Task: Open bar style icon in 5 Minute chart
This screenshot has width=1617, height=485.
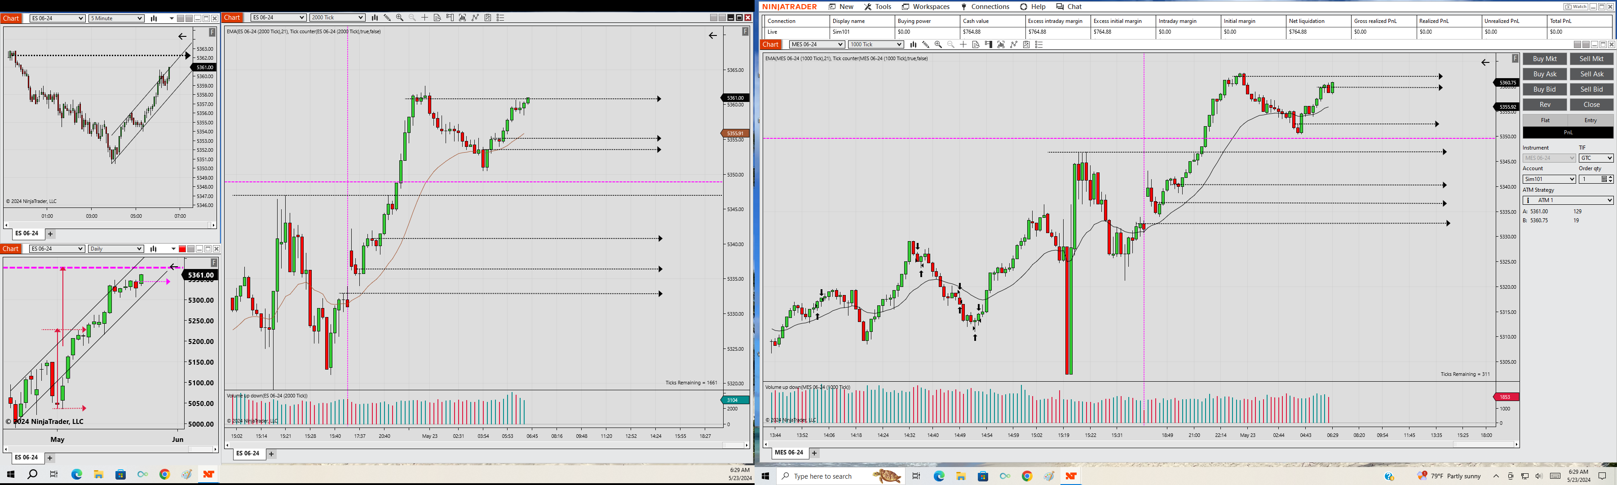Action: (x=154, y=18)
